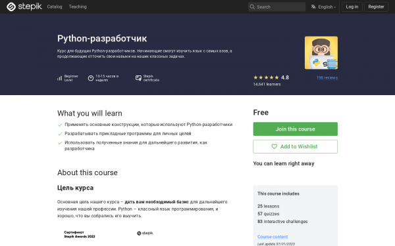The height and width of the screenshot is (246, 395).
Task: Click the 'Stepik certificate' label
Action: click(x=151, y=78)
